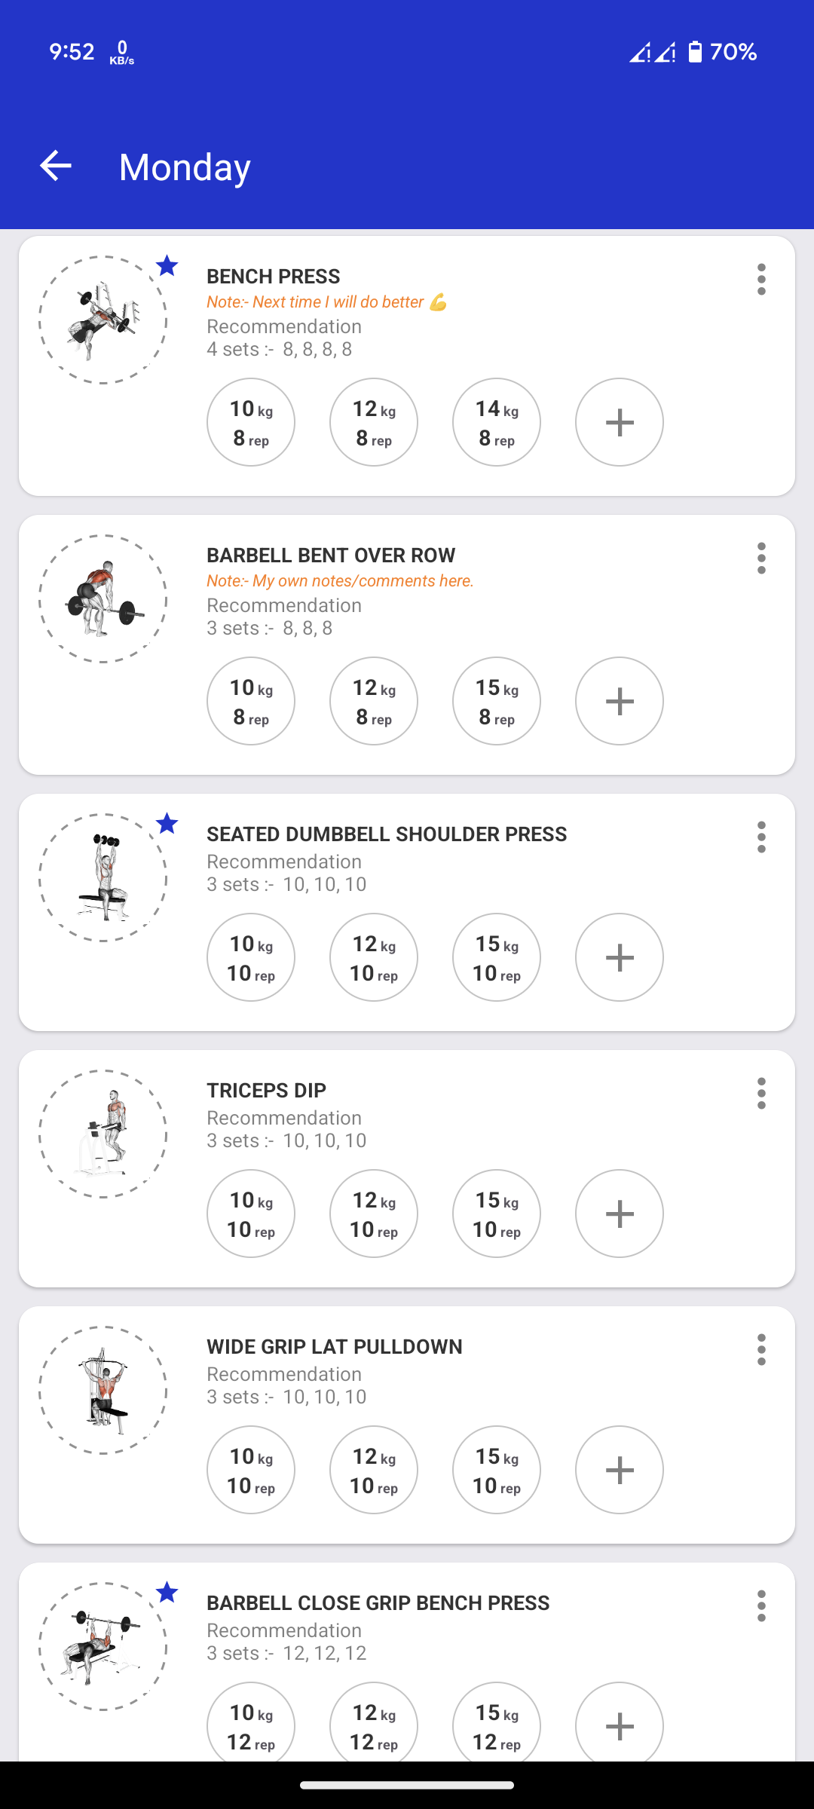814x1809 pixels.
Task: Open Barbell Bent Over Row overflow menu
Action: 761,559
